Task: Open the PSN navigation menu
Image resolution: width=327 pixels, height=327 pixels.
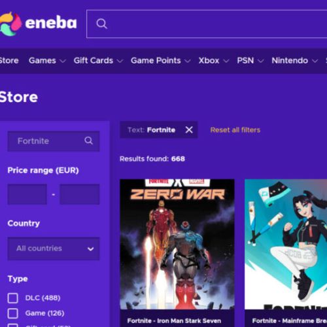Action: click(x=250, y=61)
